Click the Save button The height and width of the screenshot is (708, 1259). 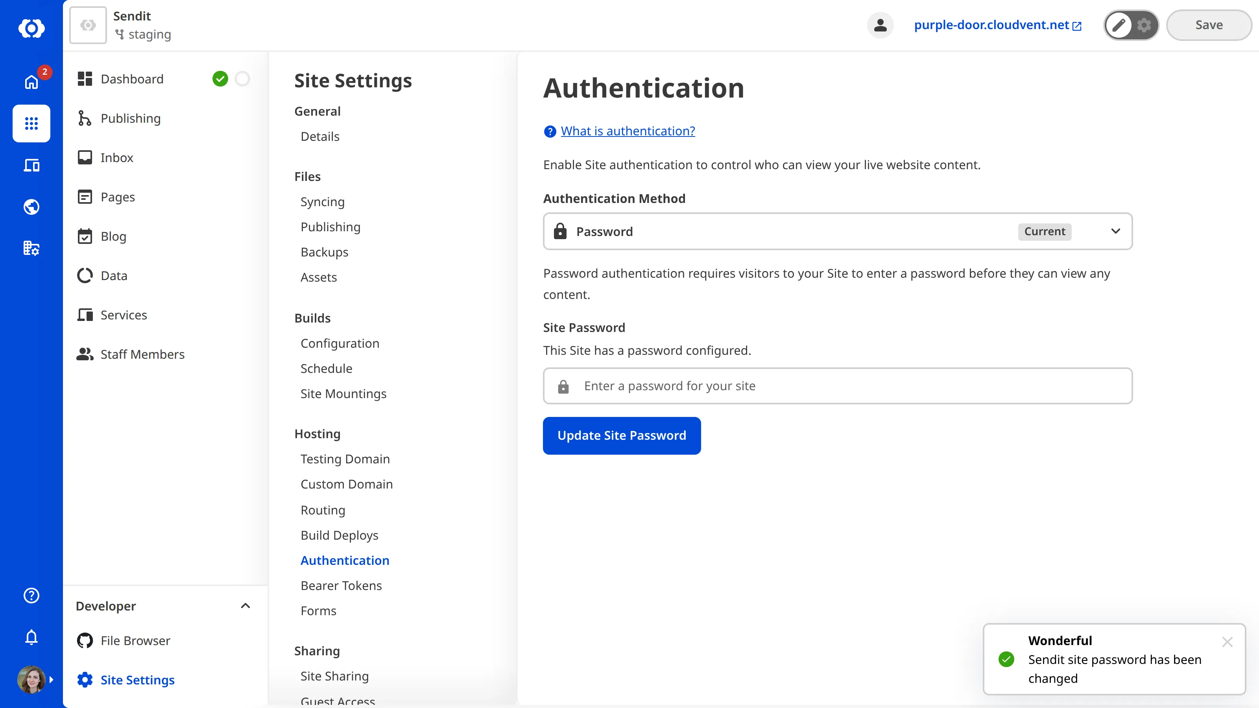(x=1209, y=25)
